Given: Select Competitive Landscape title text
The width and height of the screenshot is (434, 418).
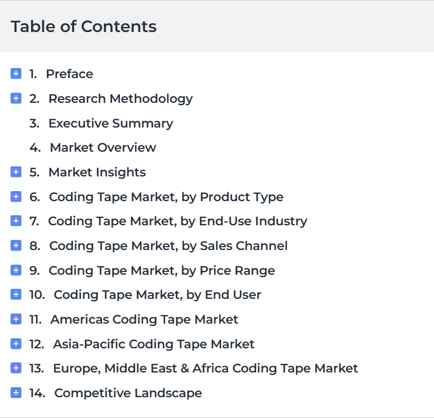Looking at the screenshot, I should click(x=128, y=393).
